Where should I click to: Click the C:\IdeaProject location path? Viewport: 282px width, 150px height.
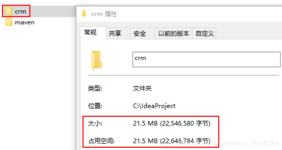coord(154,106)
